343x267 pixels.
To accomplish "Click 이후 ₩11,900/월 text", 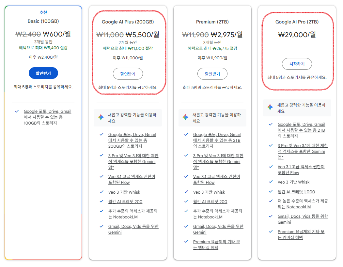I will click(x=212, y=58).
